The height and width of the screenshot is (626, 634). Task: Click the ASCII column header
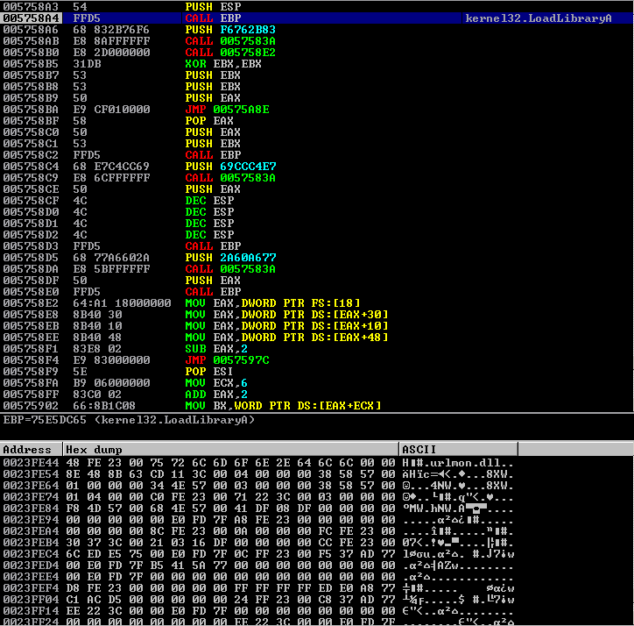tap(457, 449)
